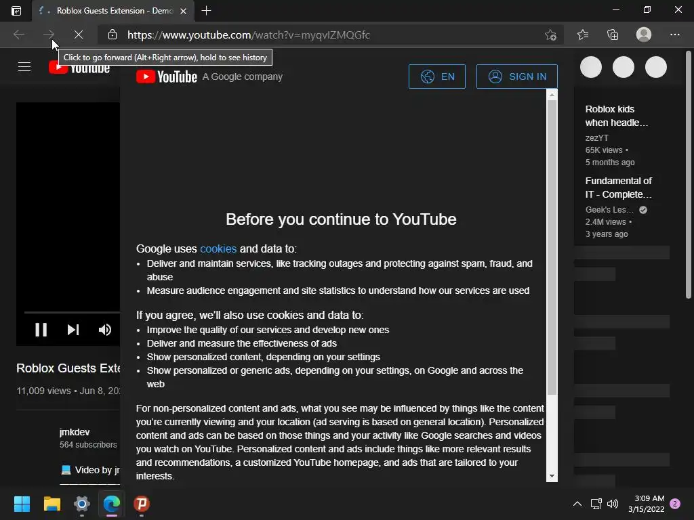Click the address bar URL

click(248, 35)
